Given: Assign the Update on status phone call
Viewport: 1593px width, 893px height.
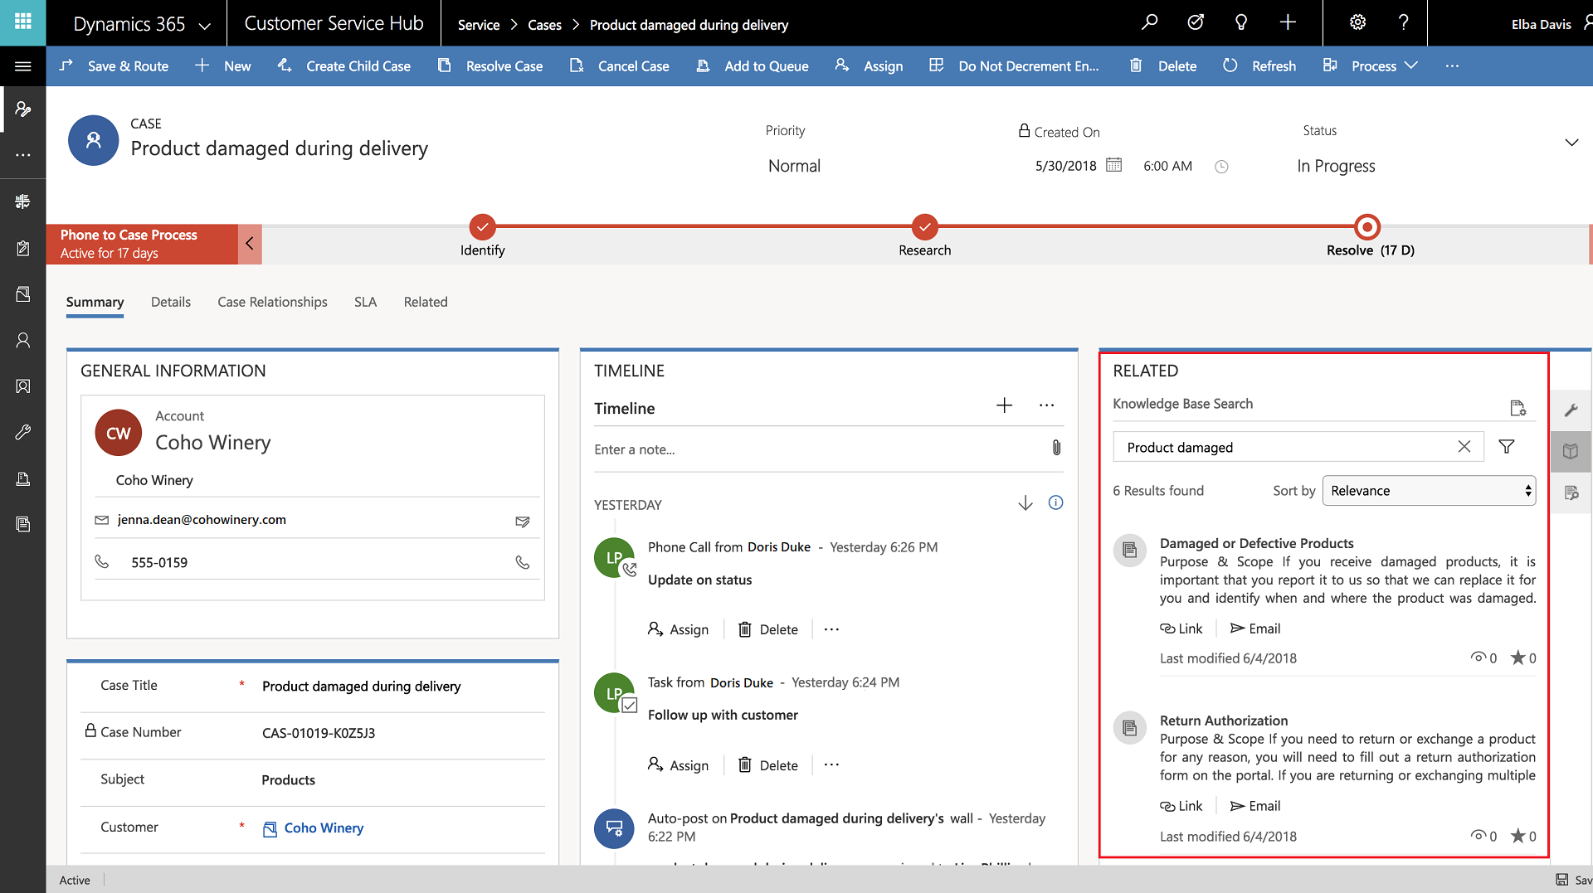Looking at the screenshot, I should [678, 629].
